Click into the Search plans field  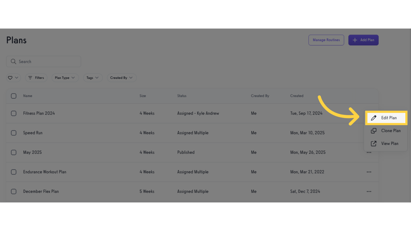(48, 62)
